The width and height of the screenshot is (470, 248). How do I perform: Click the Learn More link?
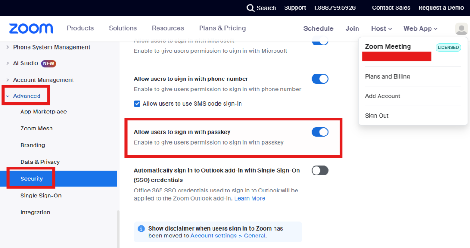pyautogui.click(x=250, y=198)
